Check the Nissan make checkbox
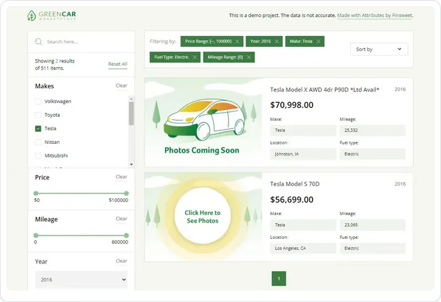Image resolution: width=441 pixels, height=302 pixels. 38,142
